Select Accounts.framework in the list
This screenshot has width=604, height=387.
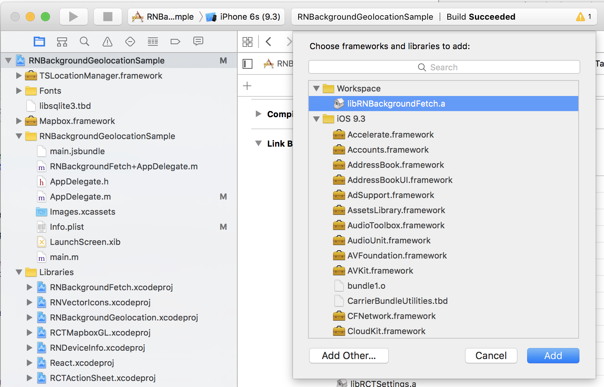[444, 150]
